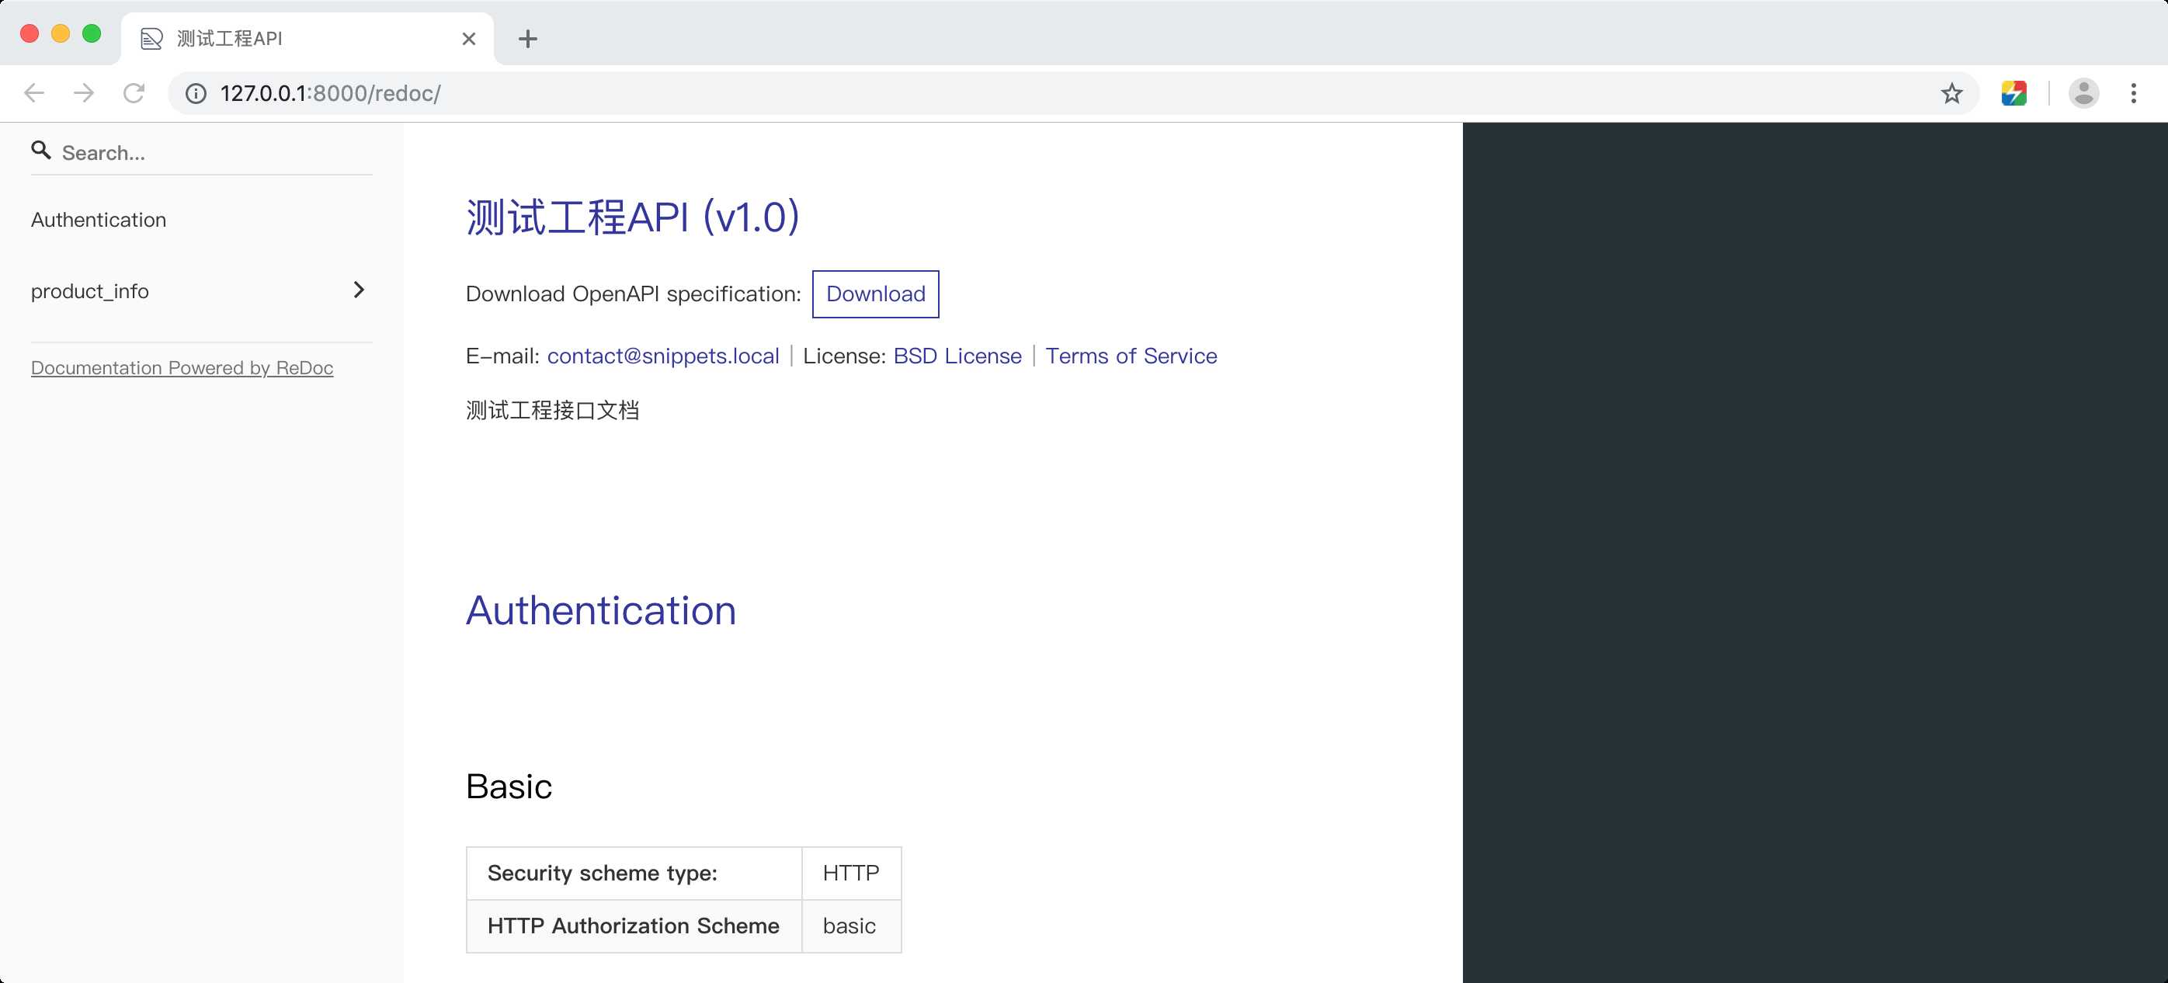Click the browser back arrow
Image resolution: width=2168 pixels, height=983 pixels.
point(34,92)
